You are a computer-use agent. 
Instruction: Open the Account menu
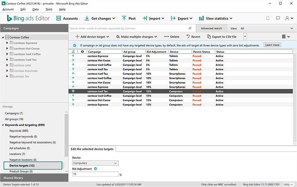[x=8, y=9]
